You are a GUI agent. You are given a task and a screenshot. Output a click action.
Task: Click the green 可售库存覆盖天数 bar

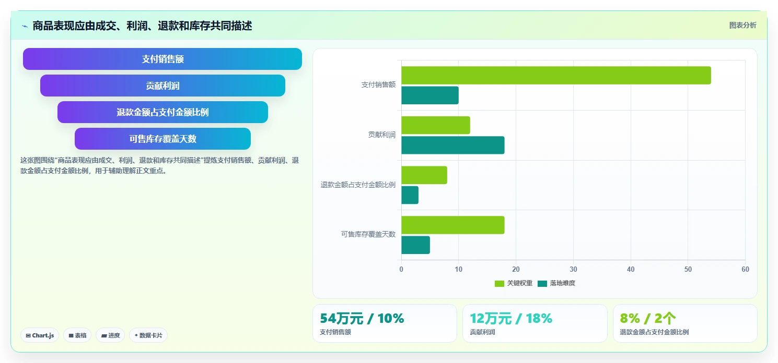(x=453, y=225)
